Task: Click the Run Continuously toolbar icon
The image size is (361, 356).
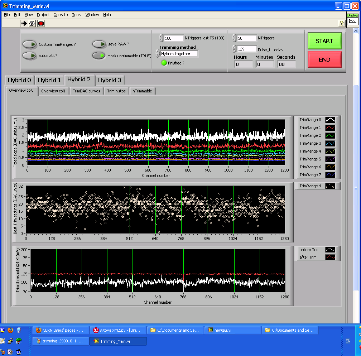Action: point(32,23)
